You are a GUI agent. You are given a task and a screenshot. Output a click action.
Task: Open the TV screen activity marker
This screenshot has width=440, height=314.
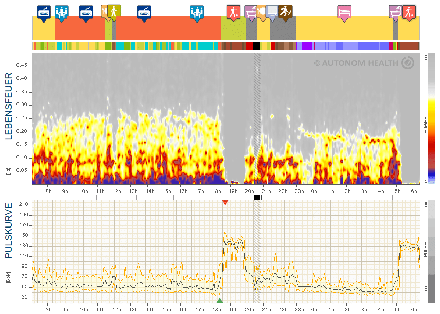click(272, 13)
